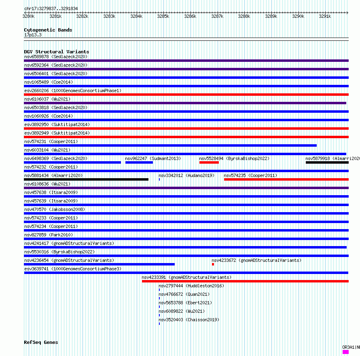Click the red nsv574235 variant bar

coord(286,179)
